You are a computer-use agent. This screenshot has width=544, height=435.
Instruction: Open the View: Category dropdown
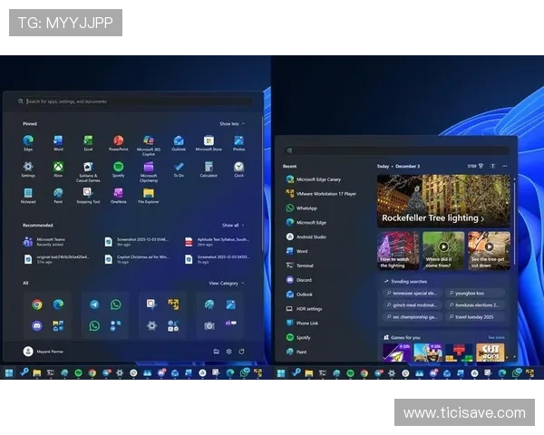pyautogui.click(x=226, y=283)
